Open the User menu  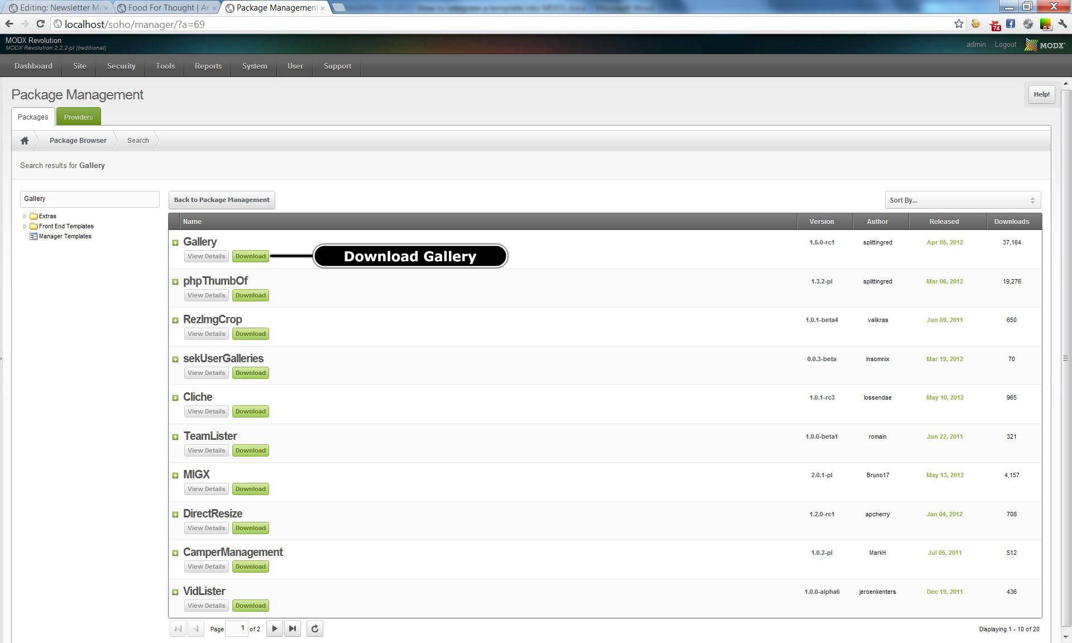pyautogui.click(x=295, y=66)
